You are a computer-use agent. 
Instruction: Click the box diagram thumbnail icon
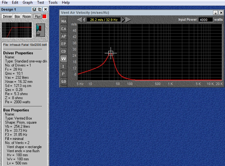click(40, 30)
